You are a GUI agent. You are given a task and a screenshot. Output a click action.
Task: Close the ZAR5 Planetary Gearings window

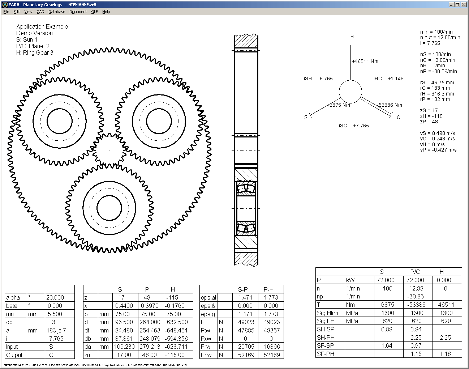tap(464, 5)
